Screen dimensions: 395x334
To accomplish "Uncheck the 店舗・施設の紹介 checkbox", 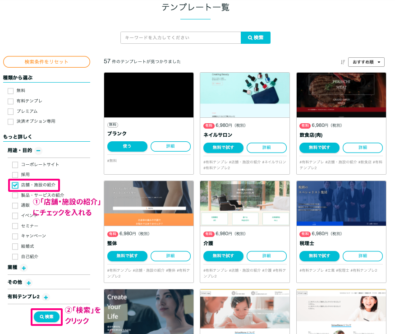I will (15, 185).
